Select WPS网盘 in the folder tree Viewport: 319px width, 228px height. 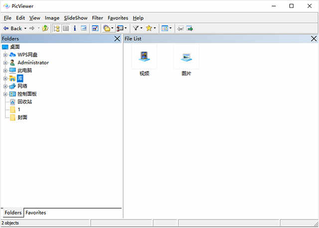27,55
